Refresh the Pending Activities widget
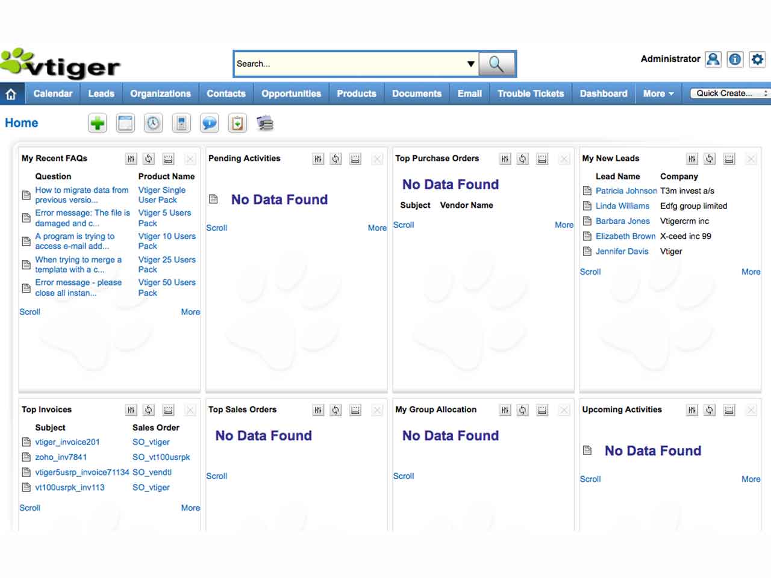The height and width of the screenshot is (578, 771). (336, 159)
